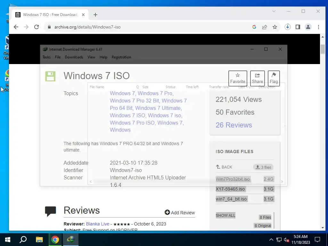Open File Explorer from taskbar
This screenshot has width=328, height=246.
click(x=39, y=240)
